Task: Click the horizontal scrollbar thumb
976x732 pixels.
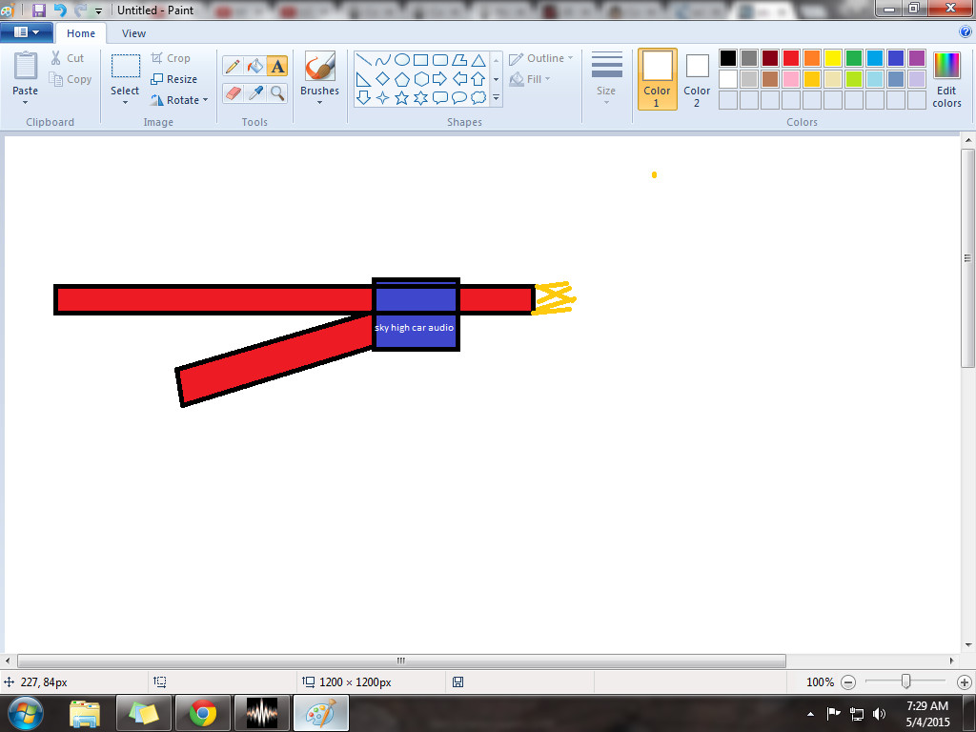Action: pos(401,661)
